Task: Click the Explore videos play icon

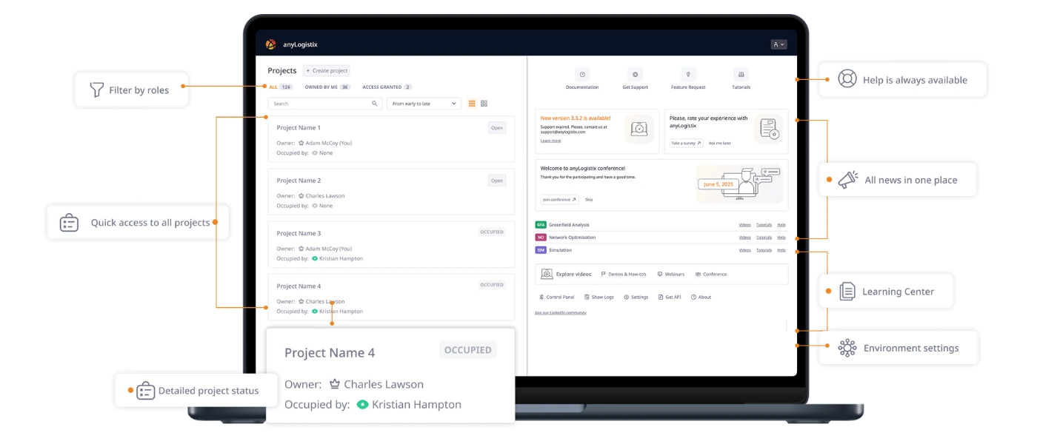Action: [x=547, y=274]
